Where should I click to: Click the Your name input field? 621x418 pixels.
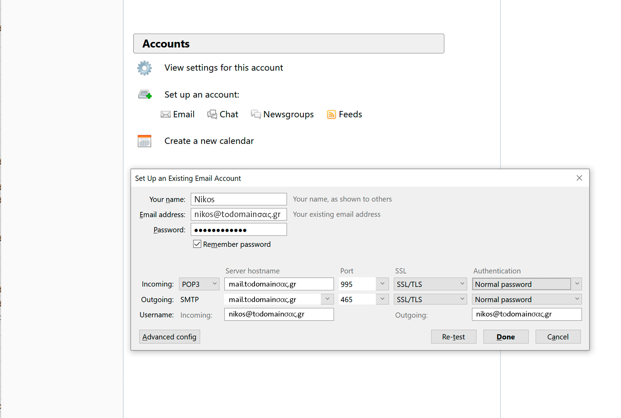coord(239,199)
